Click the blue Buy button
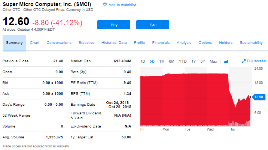This screenshot has height=150, width=268. coord(114,25)
